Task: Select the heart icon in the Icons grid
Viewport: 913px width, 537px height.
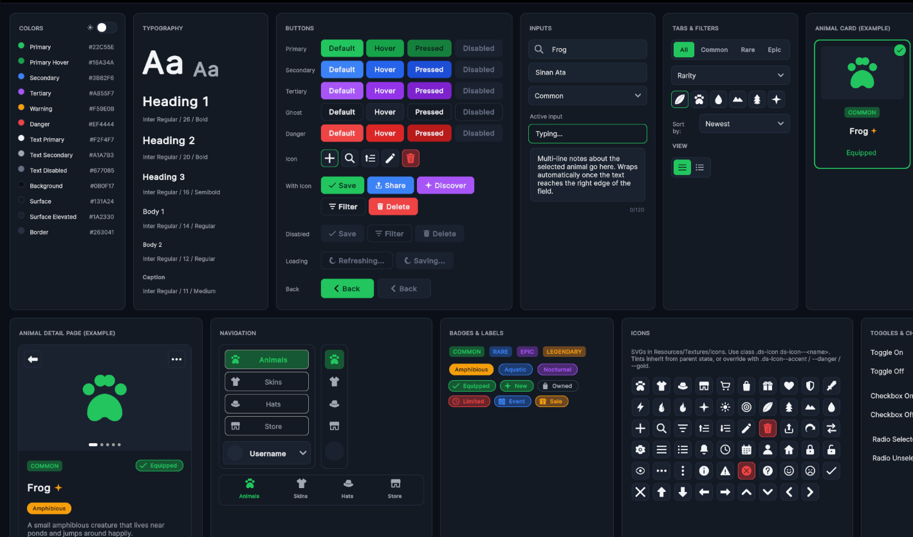Action: point(789,386)
